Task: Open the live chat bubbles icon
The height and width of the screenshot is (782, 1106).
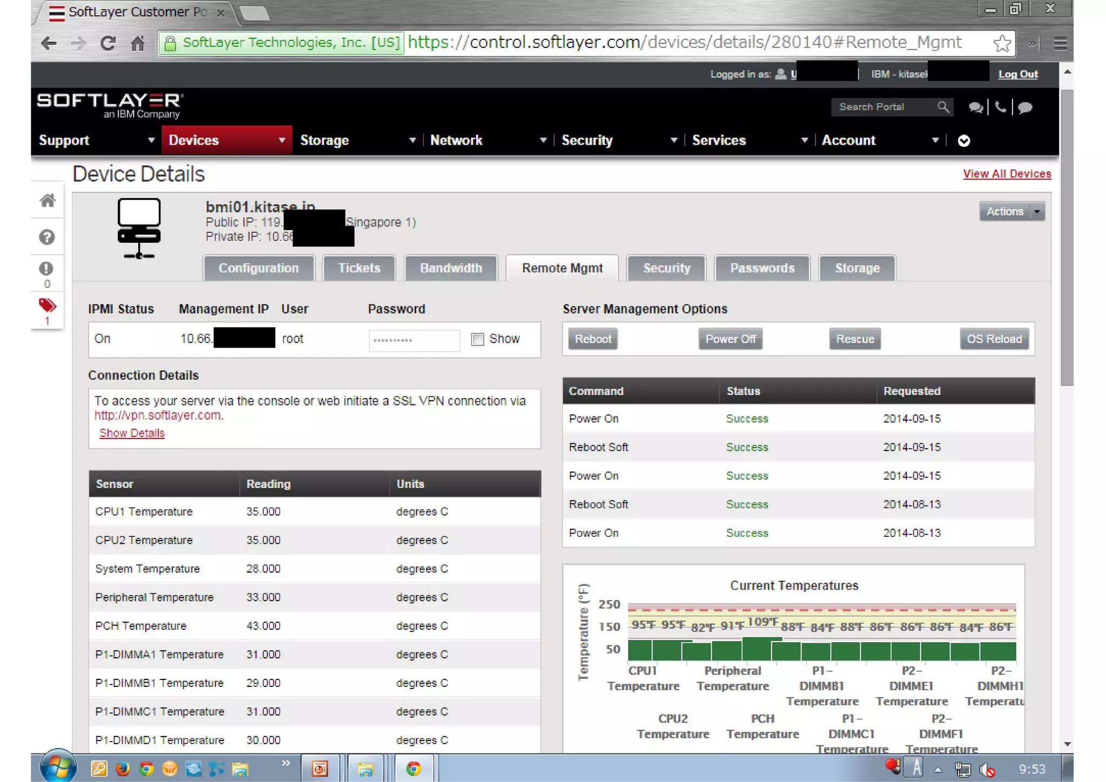Action: (x=975, y=107)
